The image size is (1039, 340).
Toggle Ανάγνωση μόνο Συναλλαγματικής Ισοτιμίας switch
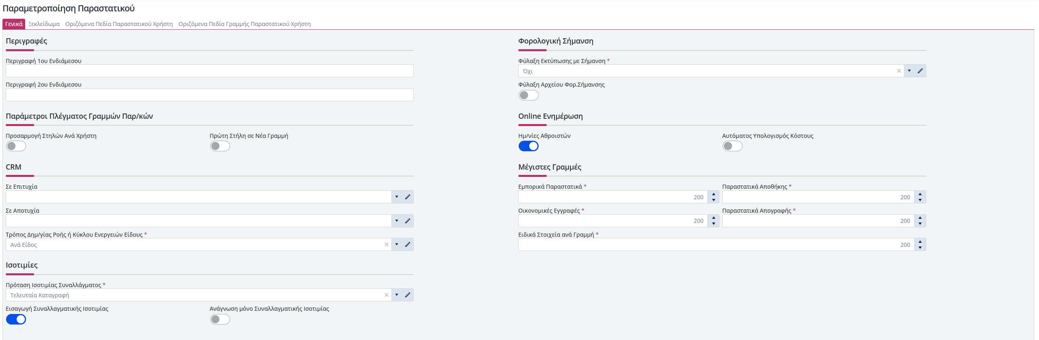coord(220,319)
